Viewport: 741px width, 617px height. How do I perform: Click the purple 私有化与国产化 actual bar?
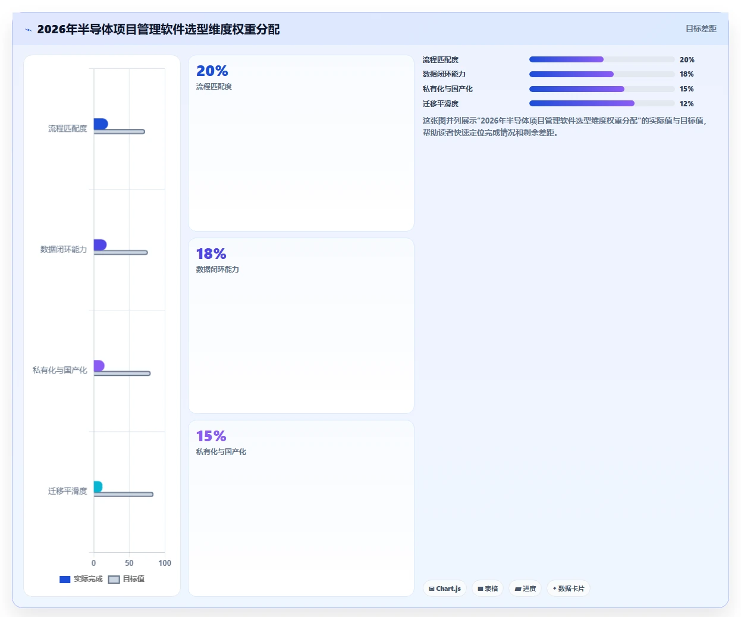point(99,365)
